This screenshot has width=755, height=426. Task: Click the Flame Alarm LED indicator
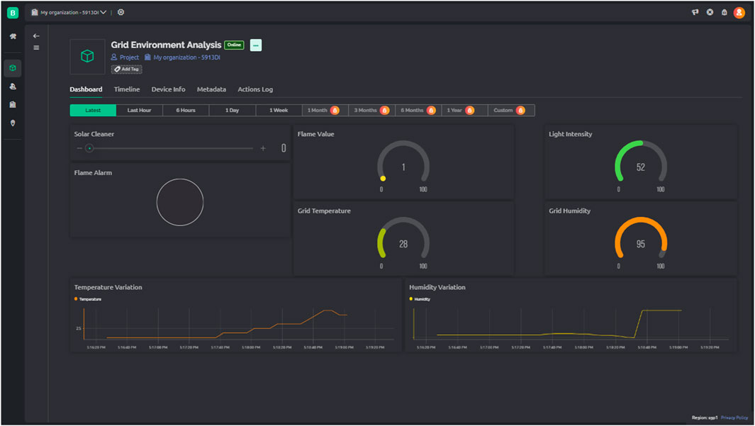[x=180, y=202]
